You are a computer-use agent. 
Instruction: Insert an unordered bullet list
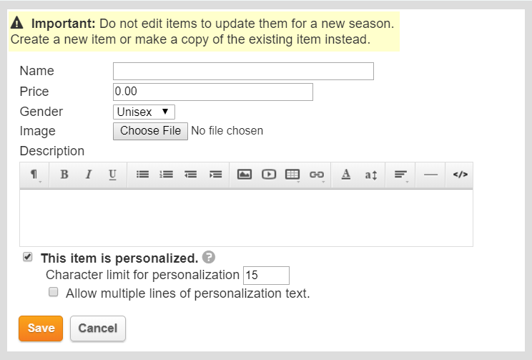[142, 175]
